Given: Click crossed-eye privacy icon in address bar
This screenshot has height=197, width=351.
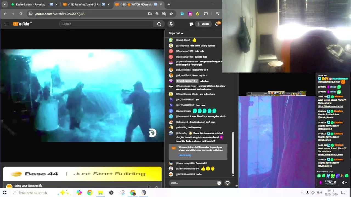Looking at the screenshot, I should point(164,14).
